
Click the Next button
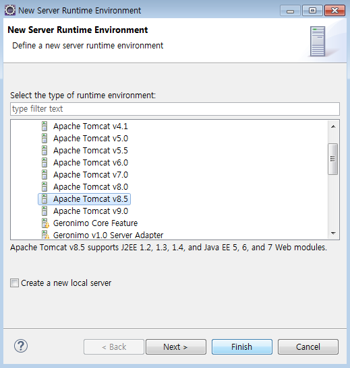click(176, 346)
